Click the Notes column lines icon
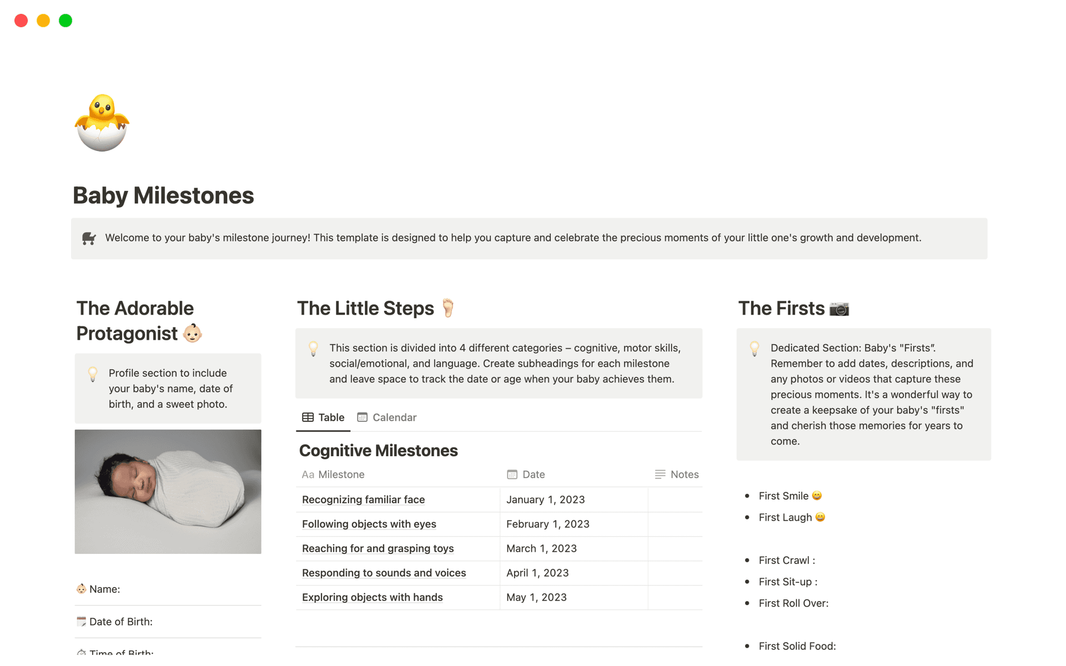Image resolution: width=1066 pixels, height=666 pixels. pyautogui.click(x=660, y=475)
